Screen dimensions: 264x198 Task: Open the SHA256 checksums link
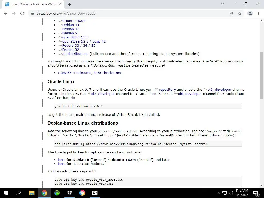tap(75, 73)
